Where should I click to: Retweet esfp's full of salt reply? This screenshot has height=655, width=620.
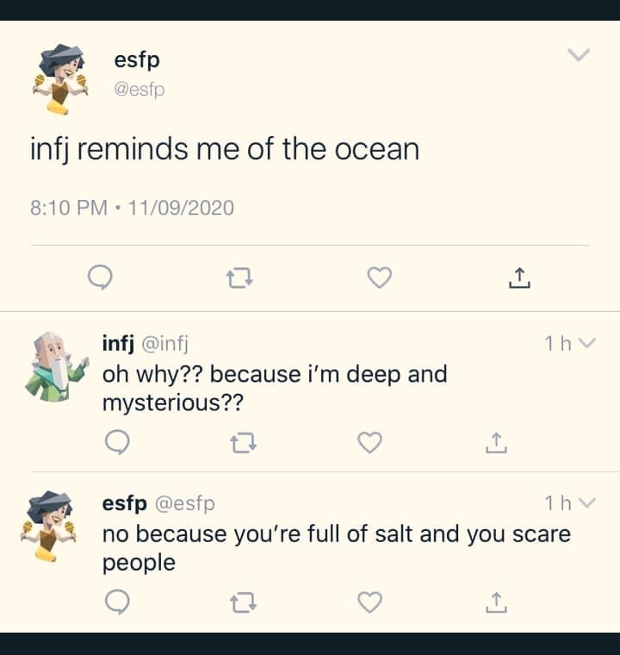(243, 603)
